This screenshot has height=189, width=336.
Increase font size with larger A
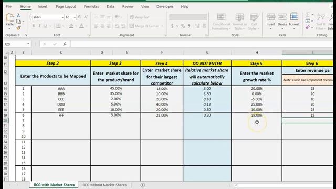click(x=79, y=17)
